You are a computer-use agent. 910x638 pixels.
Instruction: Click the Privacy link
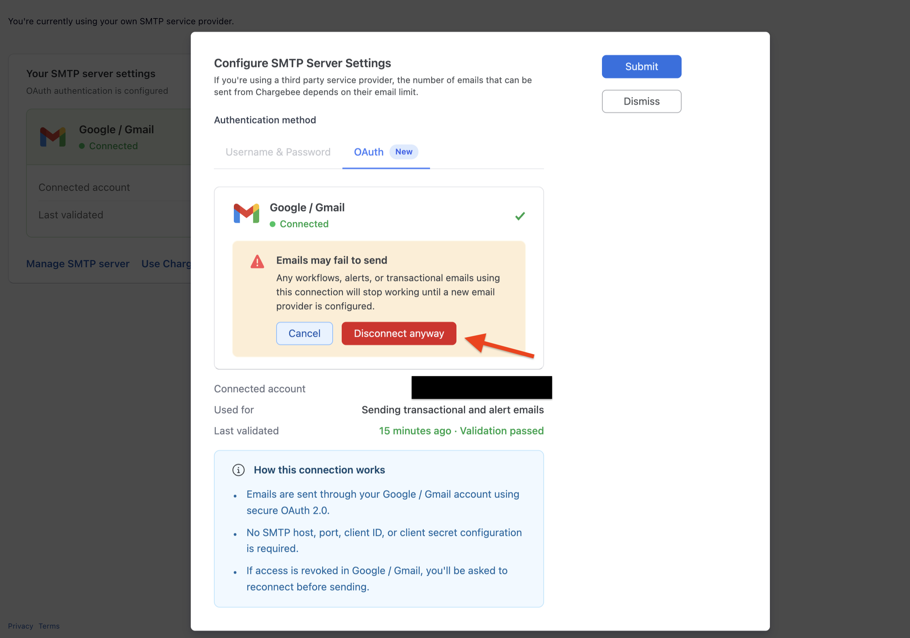click(21, 626)
